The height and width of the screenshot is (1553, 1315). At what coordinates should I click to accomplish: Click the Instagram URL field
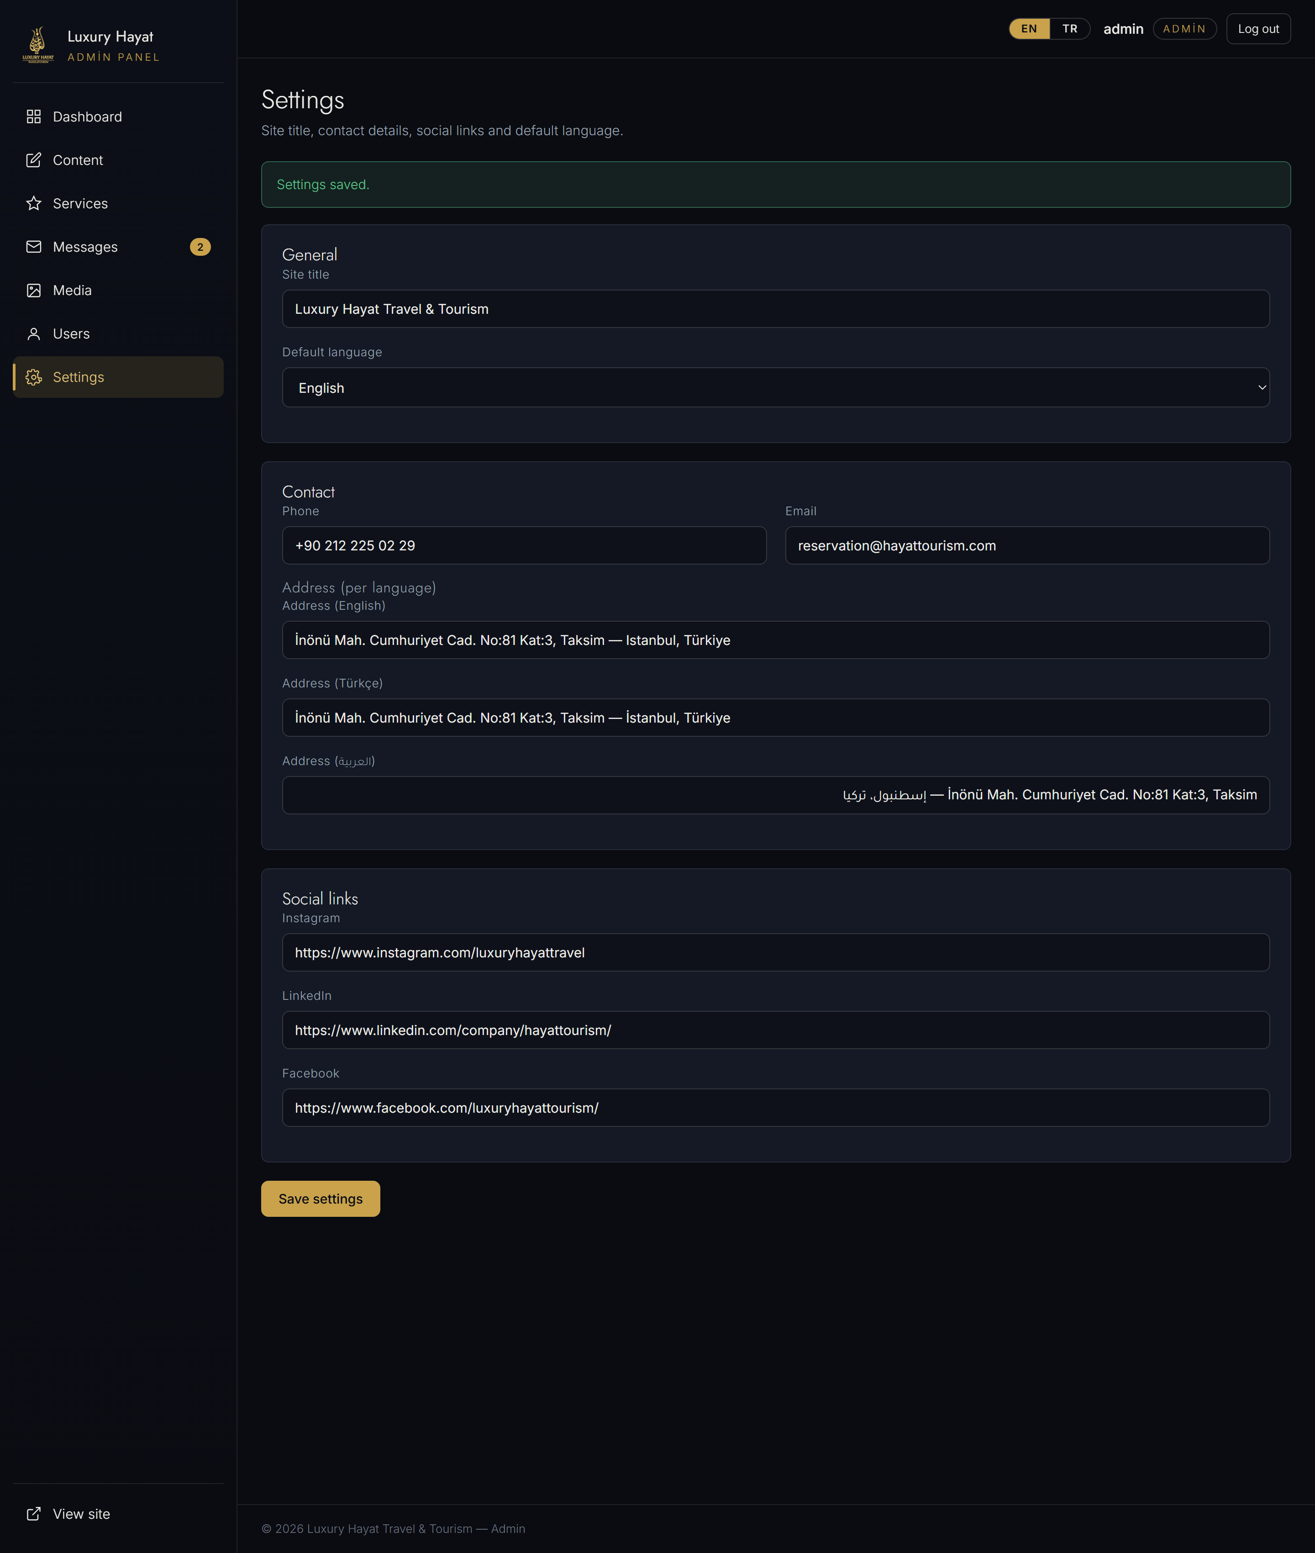(x=775, y=952)
